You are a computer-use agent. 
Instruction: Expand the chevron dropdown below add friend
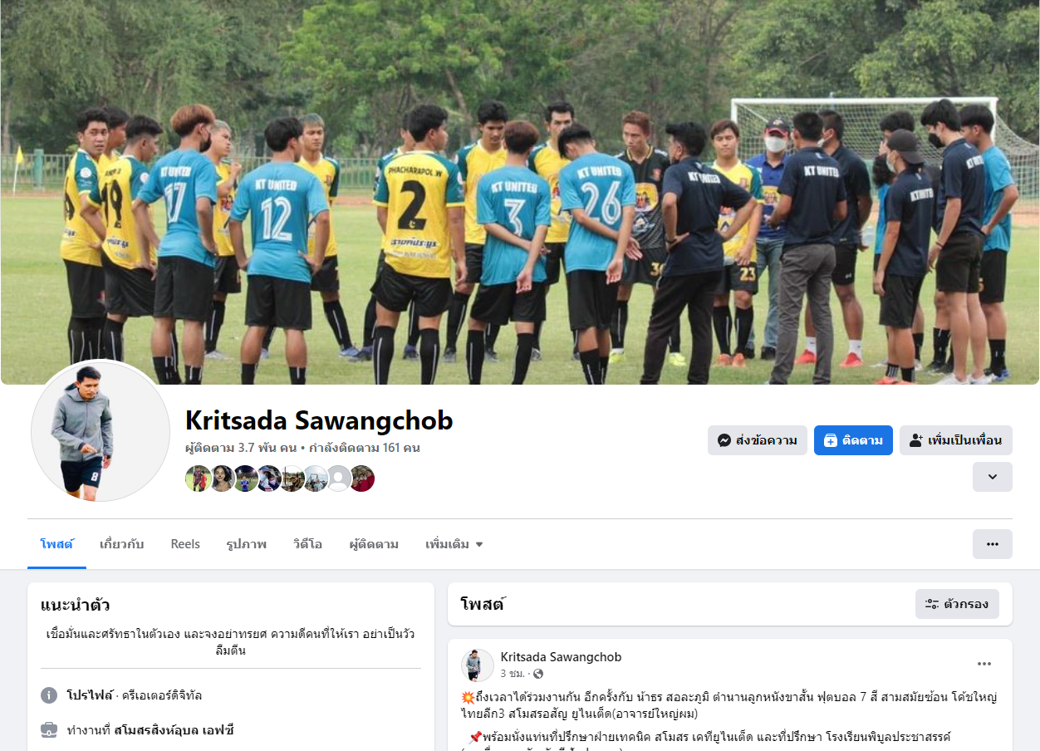click(x=993, y=477)
